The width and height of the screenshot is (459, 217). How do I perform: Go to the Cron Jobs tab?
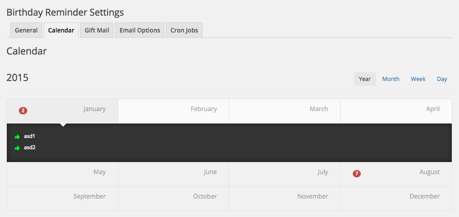tap(184, 30)
